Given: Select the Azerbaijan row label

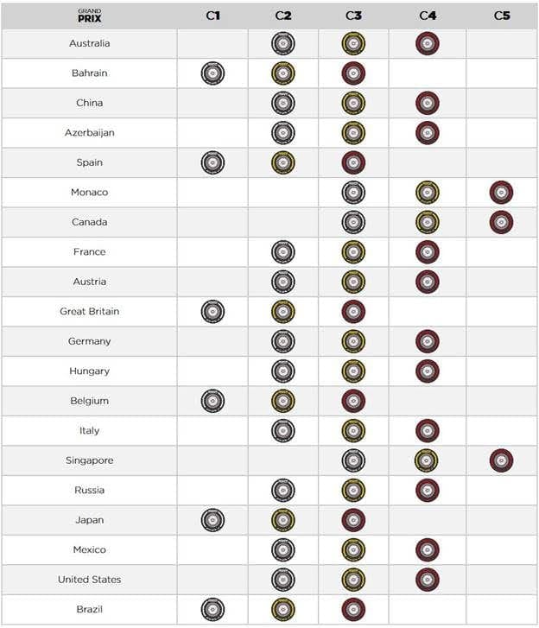Looking at the screenshot, I should (x=89, y=132).
